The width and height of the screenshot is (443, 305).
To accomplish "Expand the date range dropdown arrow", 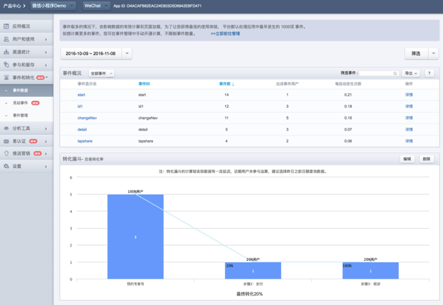I will (127, 54).
